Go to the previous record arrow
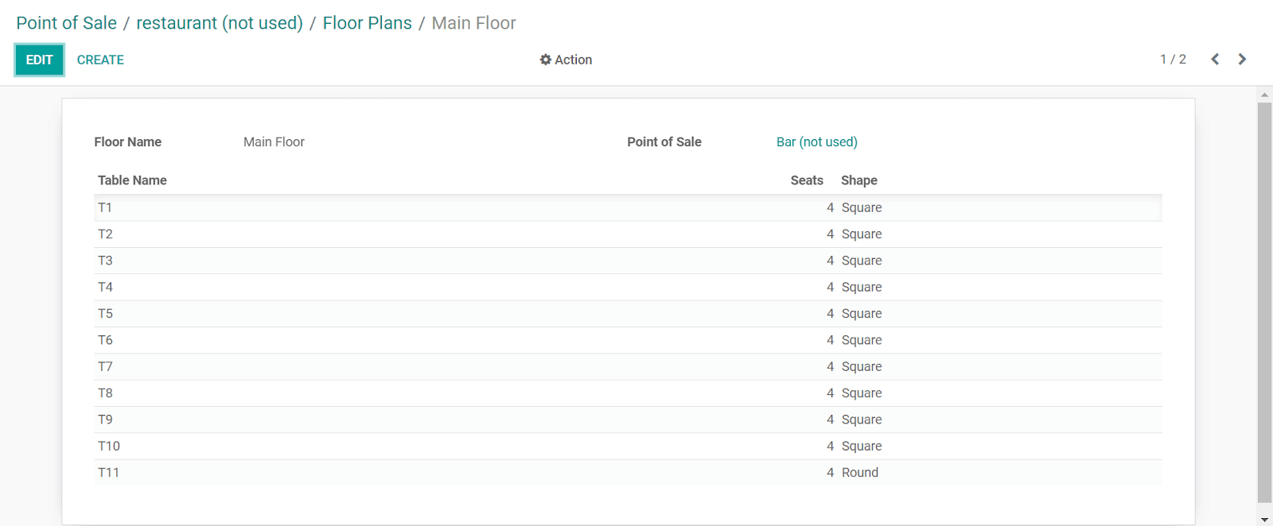The width and height of the screenshot is (1273, 526). pos(1215,60)
